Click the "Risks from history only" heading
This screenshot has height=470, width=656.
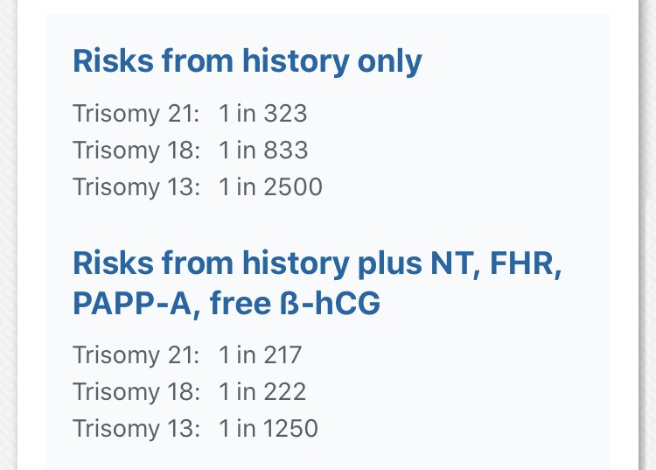(247, 61)
